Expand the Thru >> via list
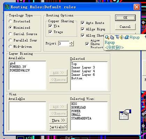Viewport: 146px width, 139px height. coord(58,120)
